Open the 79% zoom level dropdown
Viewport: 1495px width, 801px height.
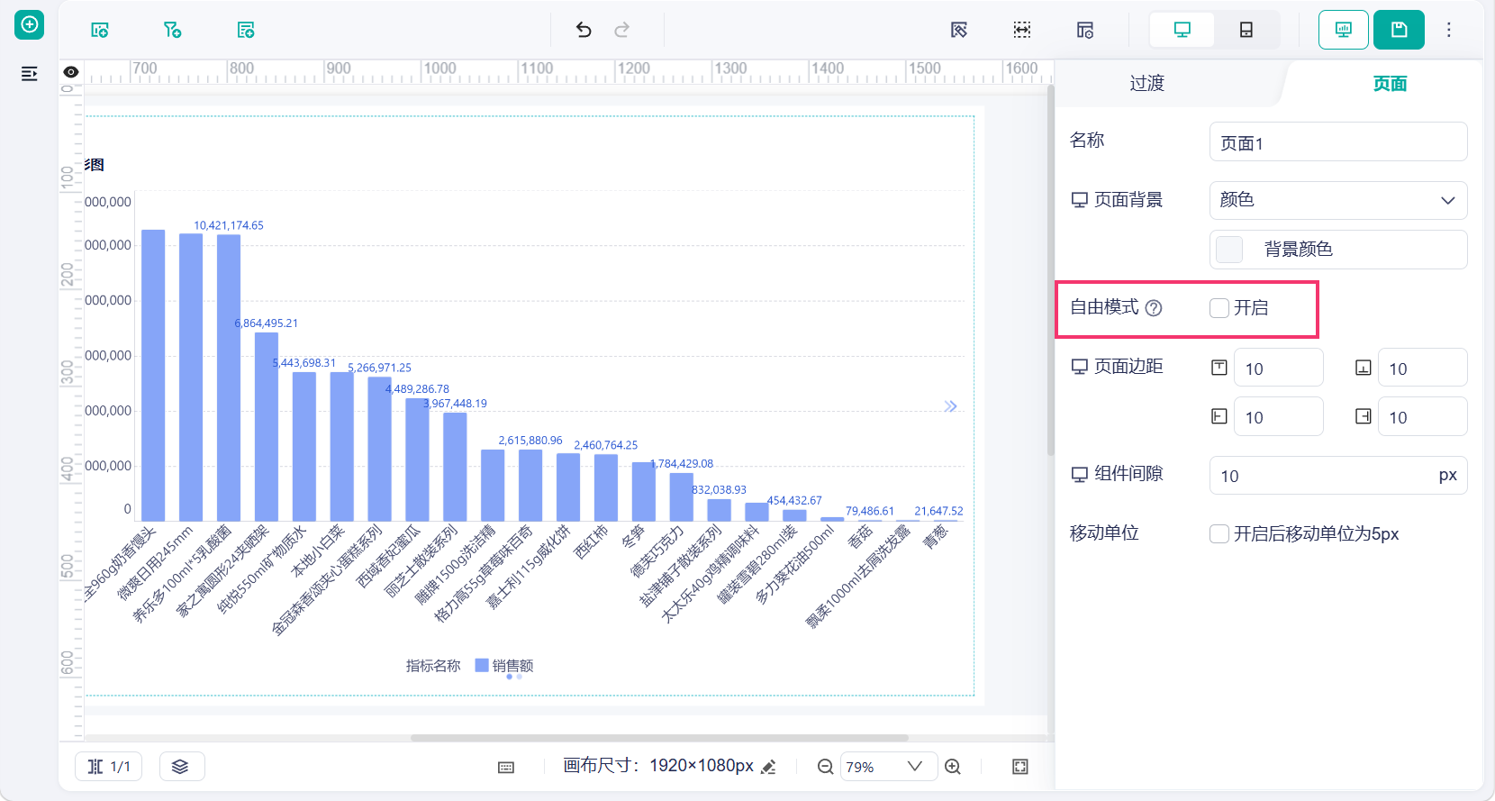889,767
